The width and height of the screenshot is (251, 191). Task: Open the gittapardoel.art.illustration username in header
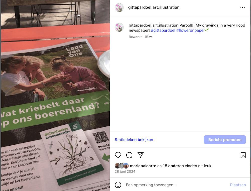click(154, 7)
